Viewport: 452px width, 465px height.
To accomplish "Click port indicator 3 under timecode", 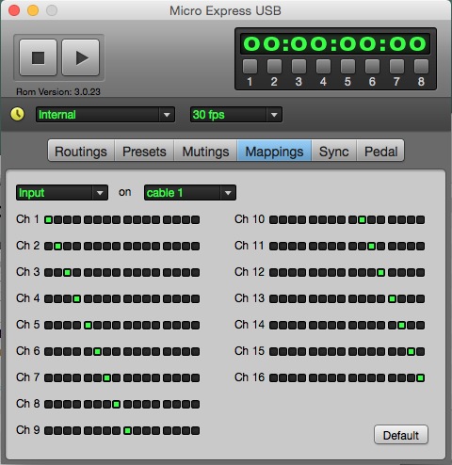I will [x=299, y=66].
